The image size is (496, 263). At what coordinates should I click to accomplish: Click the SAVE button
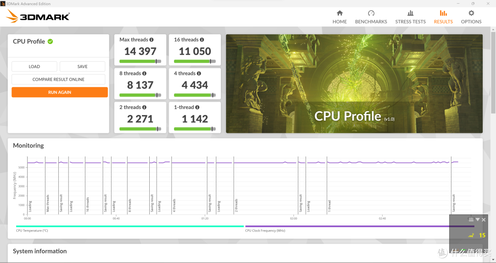pos(82,66)
